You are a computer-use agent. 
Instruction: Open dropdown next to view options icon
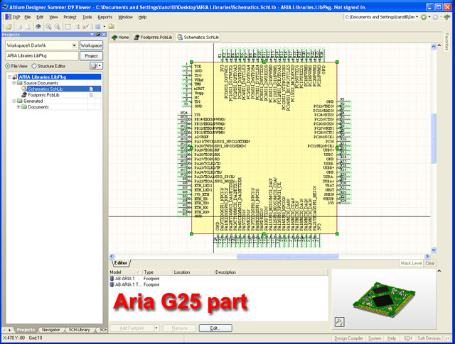pos(100,66)
